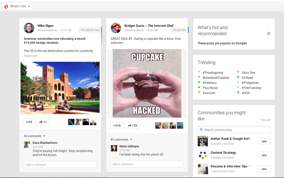Open Bridget Davis ~ The Internet Chef link
This screenshot has width=284, height=178.
pos(149,26)
